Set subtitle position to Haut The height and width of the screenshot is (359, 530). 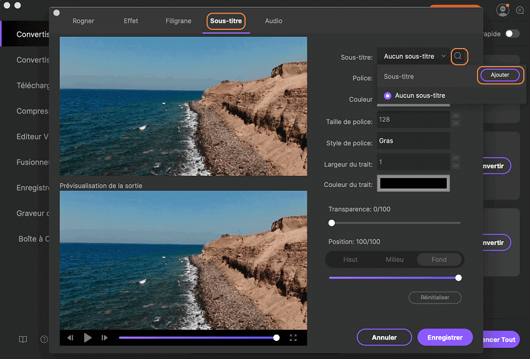(x=350, y=259)
